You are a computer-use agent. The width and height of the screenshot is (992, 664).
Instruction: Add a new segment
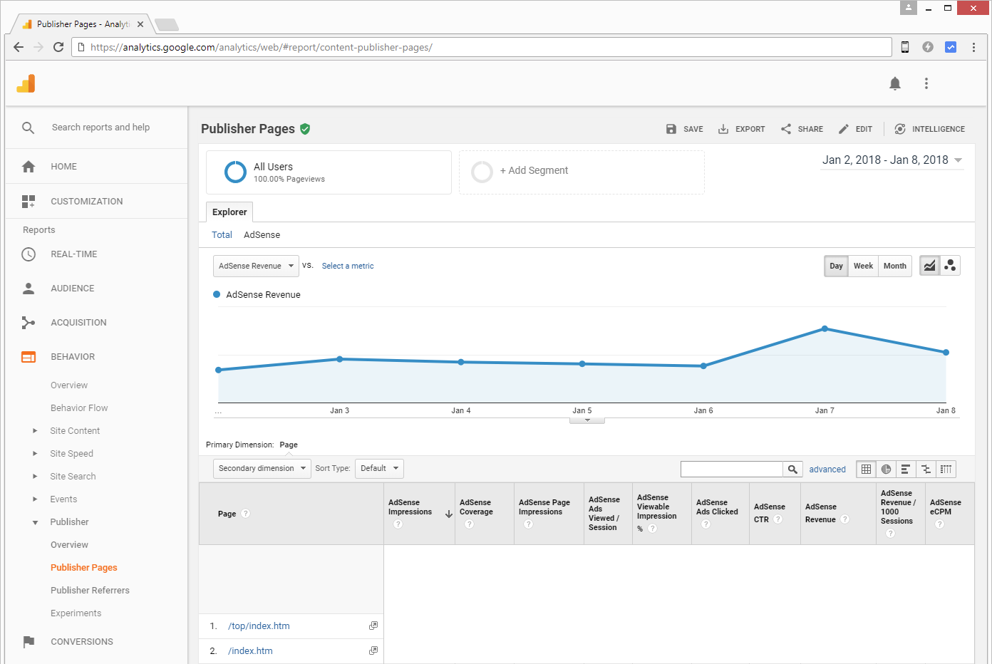[x=582, y=172]
